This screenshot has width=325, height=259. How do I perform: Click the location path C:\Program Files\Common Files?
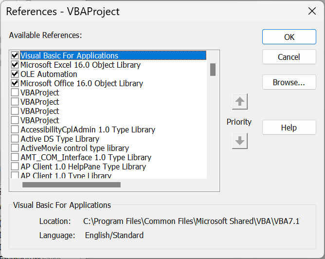(192, 221)
